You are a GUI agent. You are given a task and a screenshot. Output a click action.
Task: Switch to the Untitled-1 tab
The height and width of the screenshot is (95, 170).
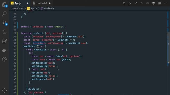tap(42, 3)
